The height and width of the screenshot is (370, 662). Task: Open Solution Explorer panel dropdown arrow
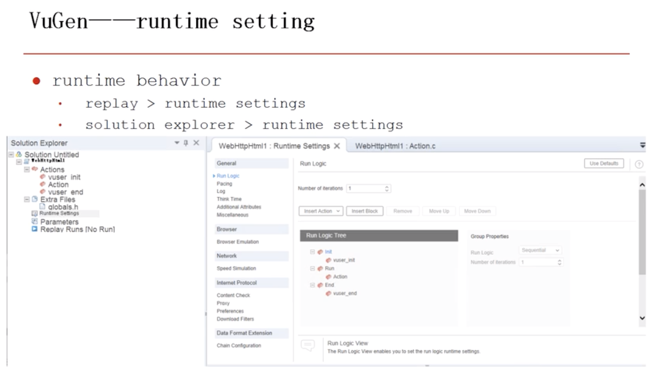click(177, 143)
